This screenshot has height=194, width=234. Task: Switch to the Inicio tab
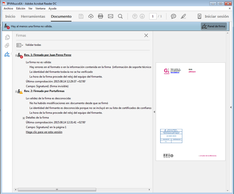pyautogui.click(x=10, y=16)
